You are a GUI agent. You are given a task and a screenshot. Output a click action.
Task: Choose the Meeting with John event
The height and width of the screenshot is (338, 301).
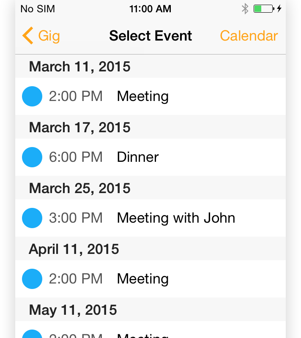[150, 218]
